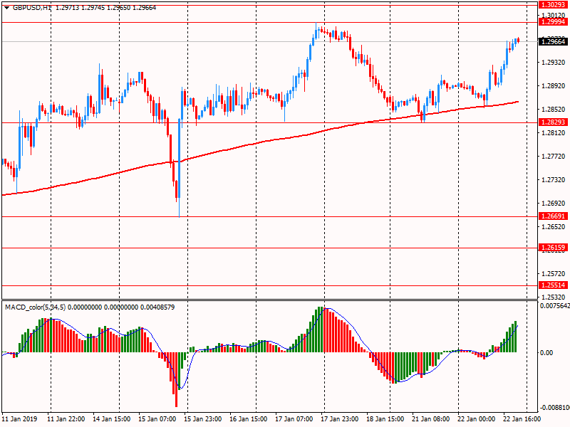The image size is (570, 427).
Task: Click the 1.26920 price scale value
Action: 554,204
